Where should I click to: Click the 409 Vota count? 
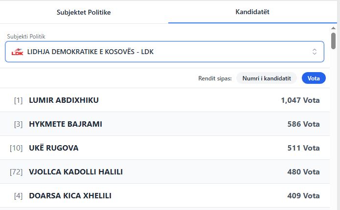coord(303,196)
